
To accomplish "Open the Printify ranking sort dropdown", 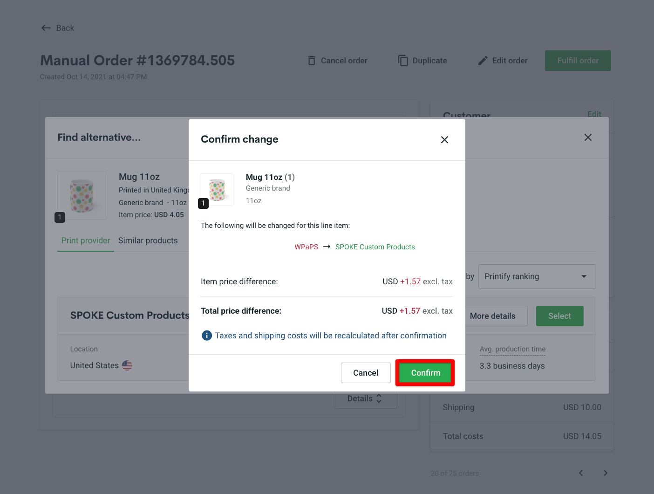I will [x=537, y=276].
